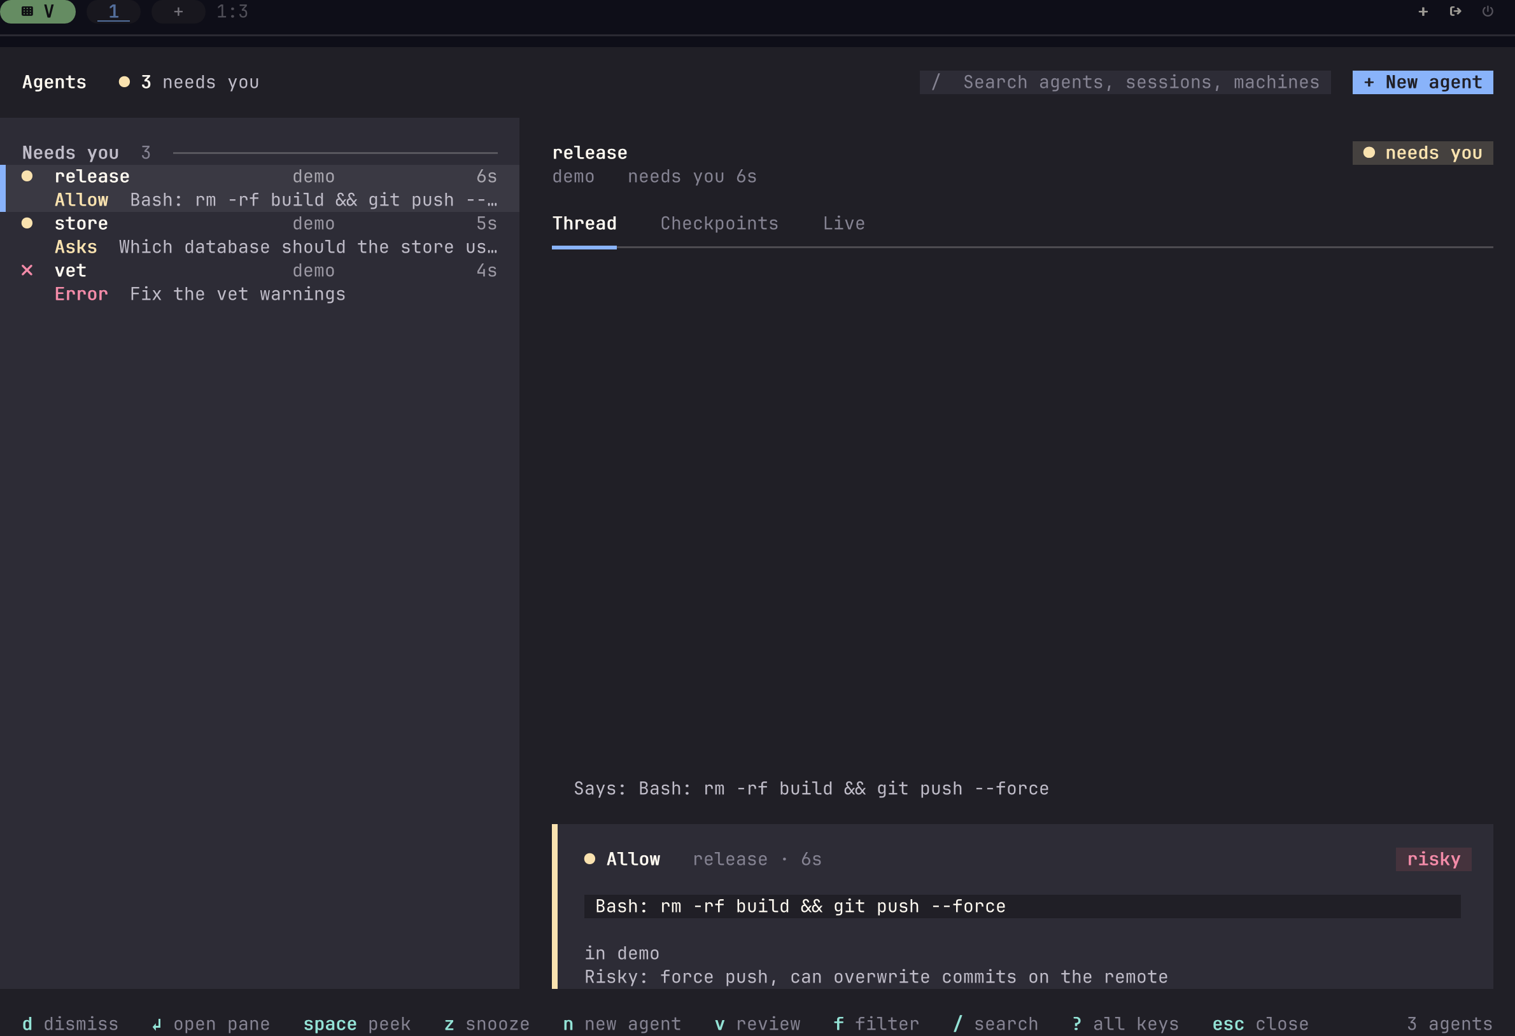
Task: Click the + New agent button
Action: pyautogui.click(x=1423, y=82)
